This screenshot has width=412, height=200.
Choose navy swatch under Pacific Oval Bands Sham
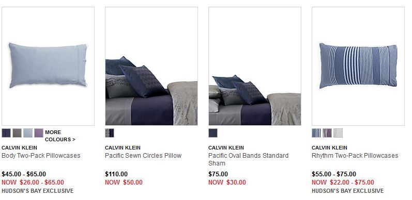[213, 133]
